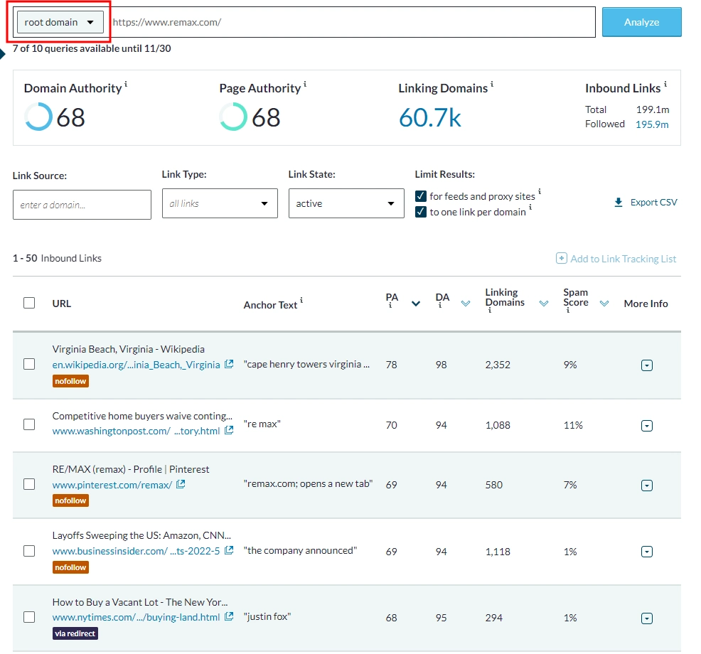Screen dimensions: 701x654
Task: Open the root domain scope dropdown
Action: [x=60, y=22]
